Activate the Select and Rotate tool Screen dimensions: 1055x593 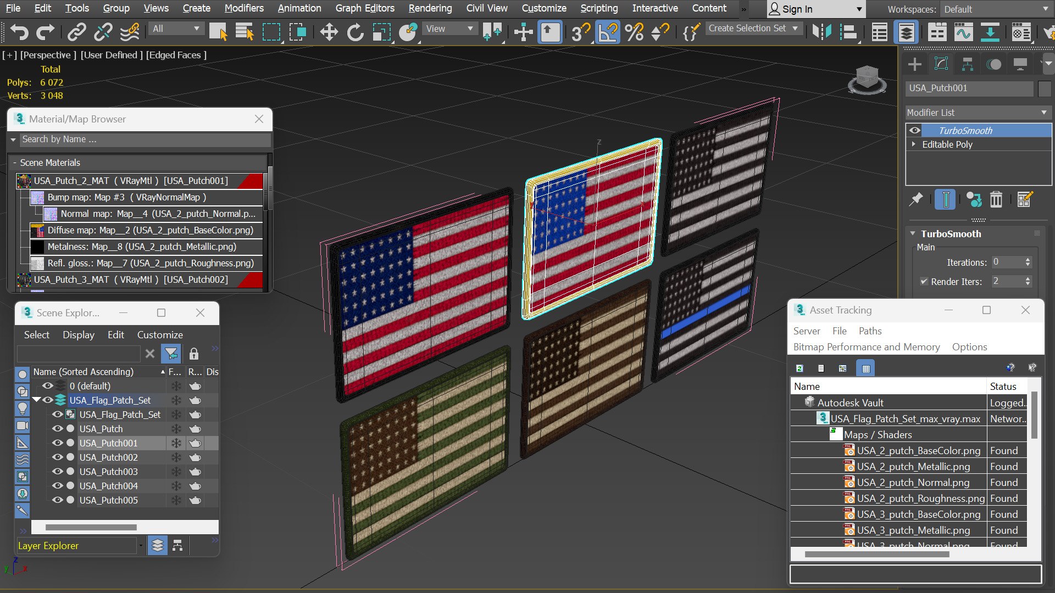tap(355, 32)
